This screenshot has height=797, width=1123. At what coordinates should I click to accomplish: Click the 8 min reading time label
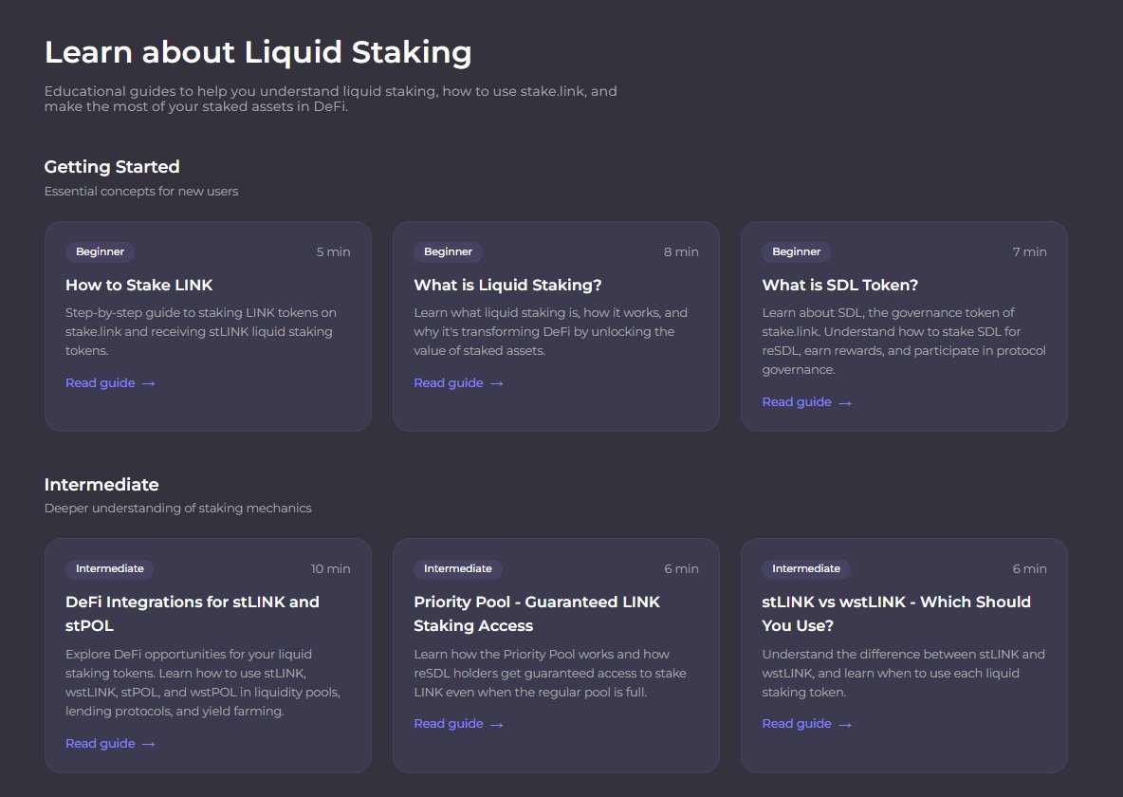(681, 251)
